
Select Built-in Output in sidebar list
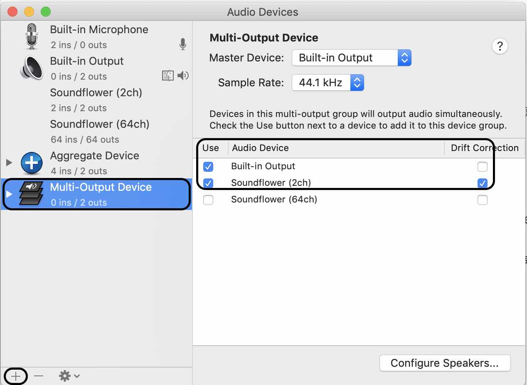coord(96,68)
